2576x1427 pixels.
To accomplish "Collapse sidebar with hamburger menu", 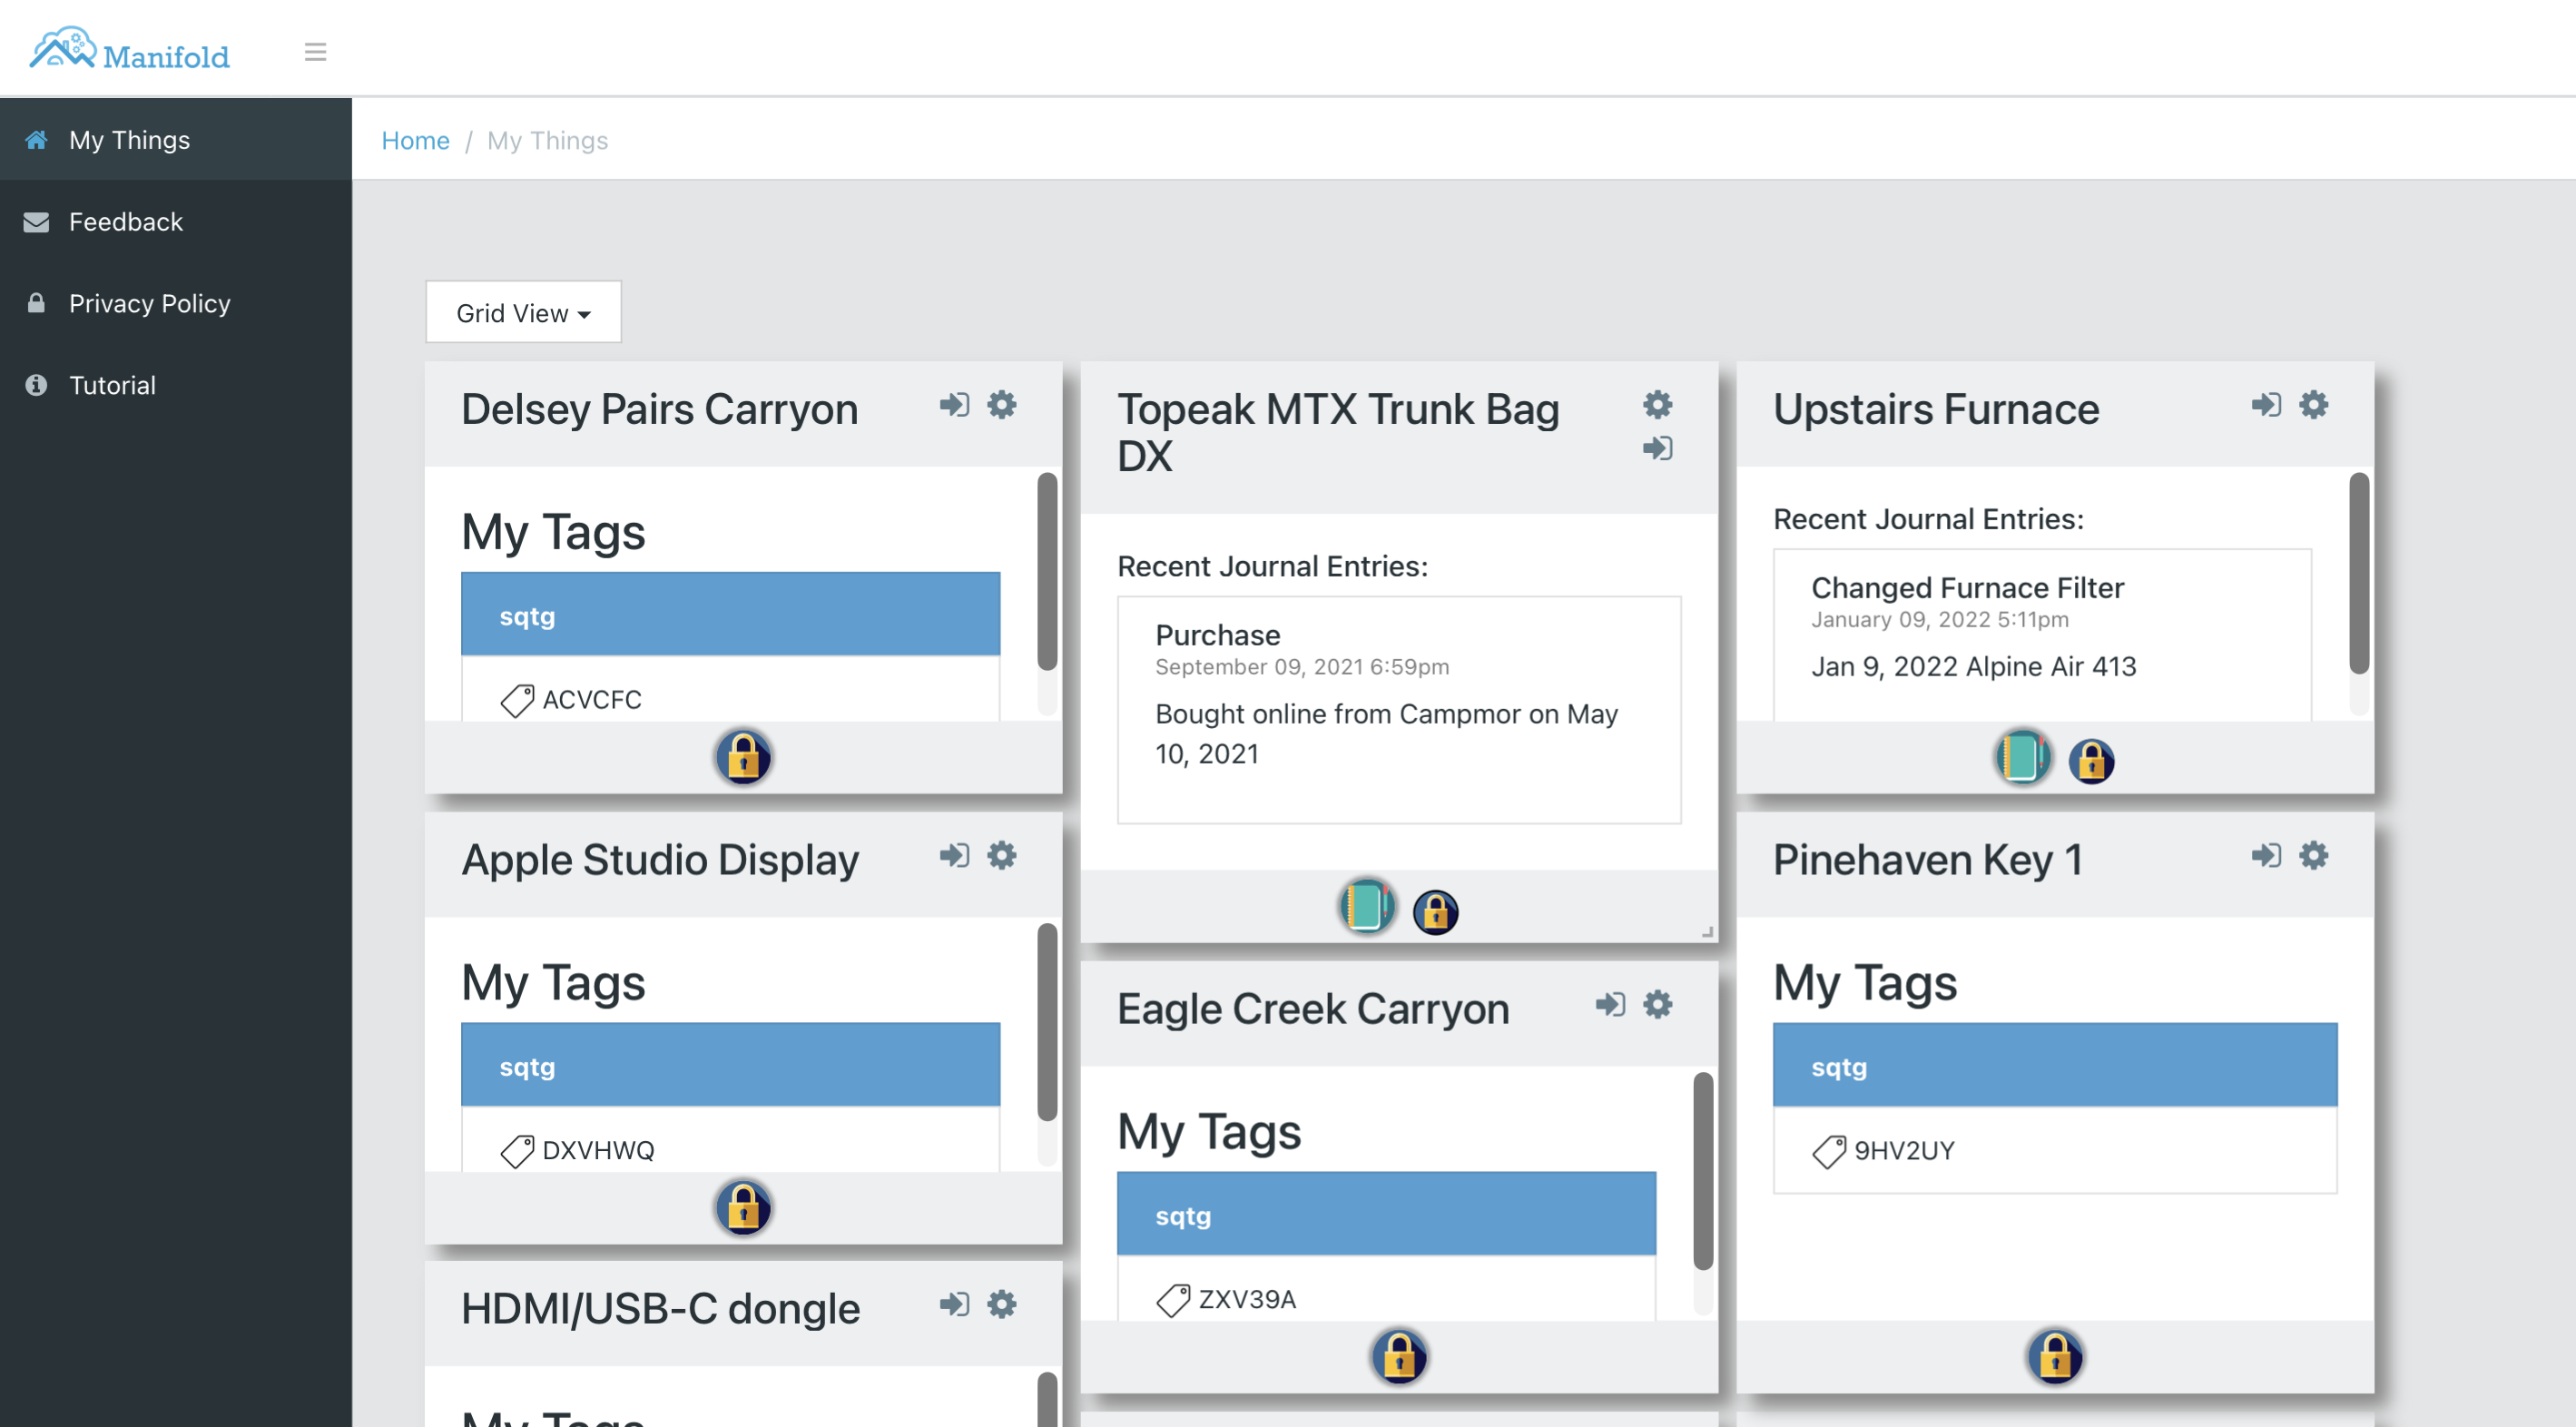I will pos(315,51).
